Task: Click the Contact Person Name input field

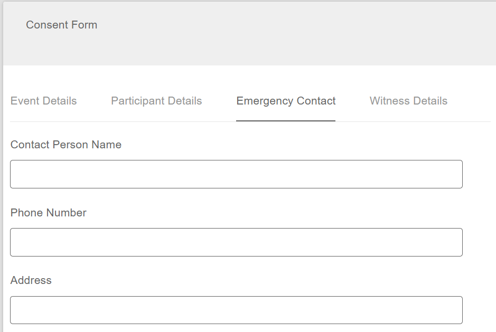Action: click(x=236, y=174)
